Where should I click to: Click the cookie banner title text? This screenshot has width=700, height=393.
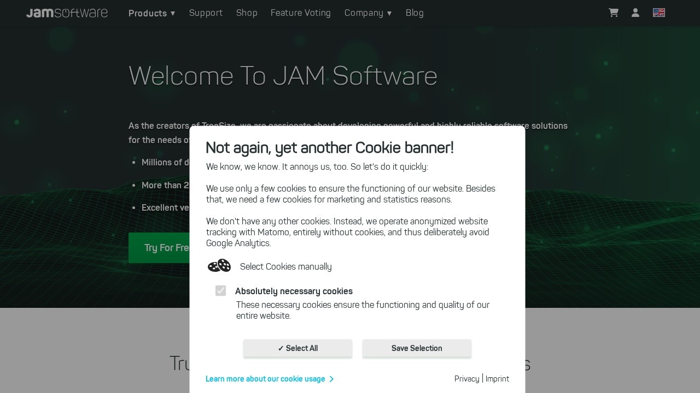pyautogui.click(x=330, y=148)
